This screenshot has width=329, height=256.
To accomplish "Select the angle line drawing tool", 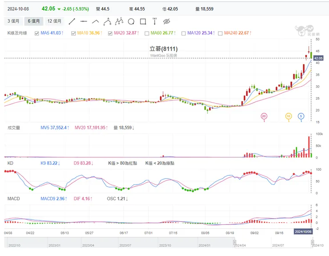I will pyautogui.click(x=96, y=21).
